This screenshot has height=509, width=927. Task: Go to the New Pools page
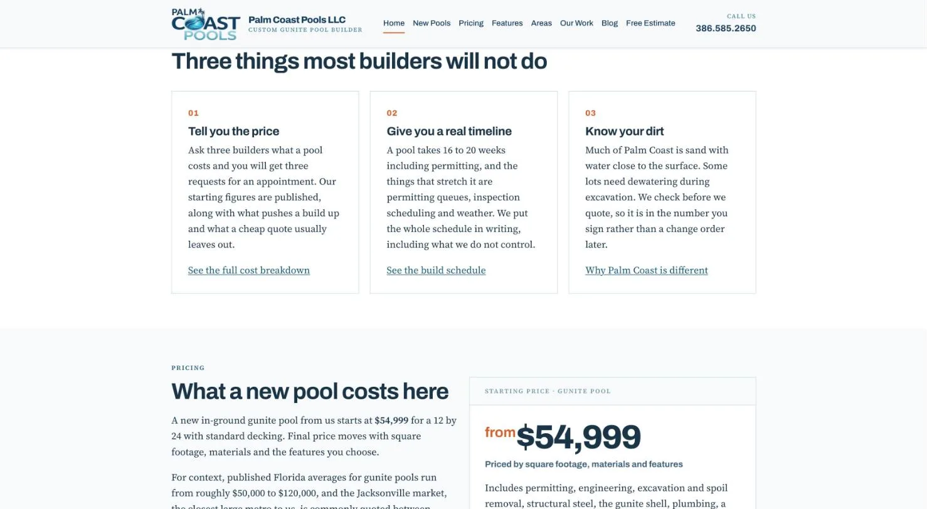(432, 23)
